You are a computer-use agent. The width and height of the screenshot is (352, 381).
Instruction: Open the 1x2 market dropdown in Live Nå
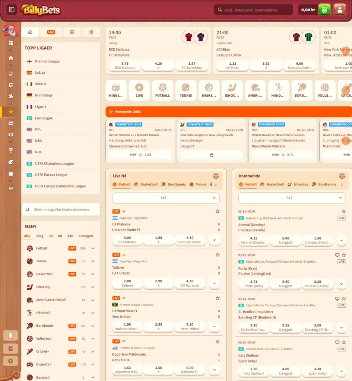[166, 198]
